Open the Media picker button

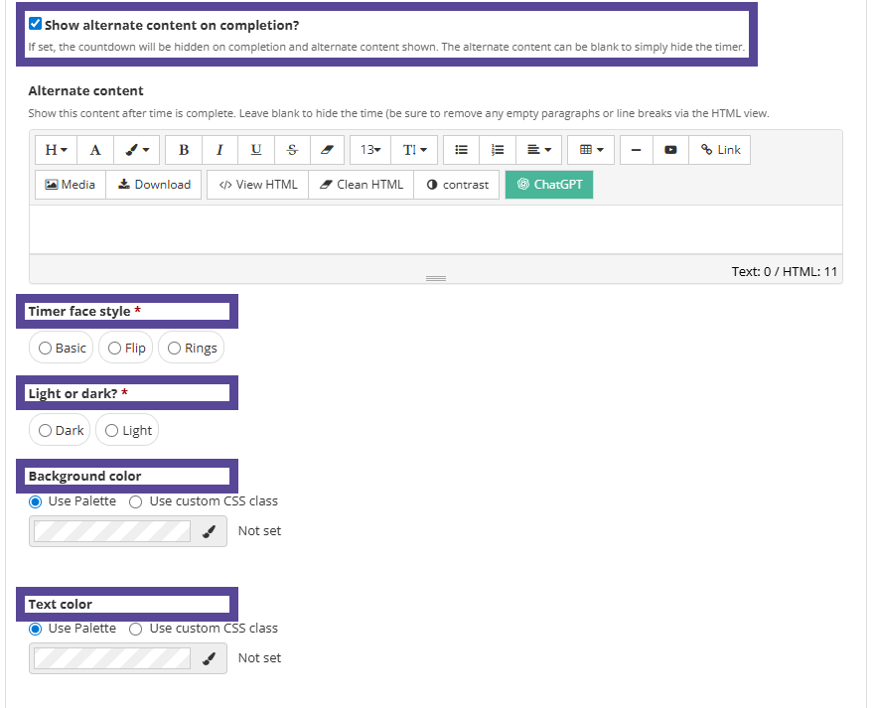[x=71, y=185]
